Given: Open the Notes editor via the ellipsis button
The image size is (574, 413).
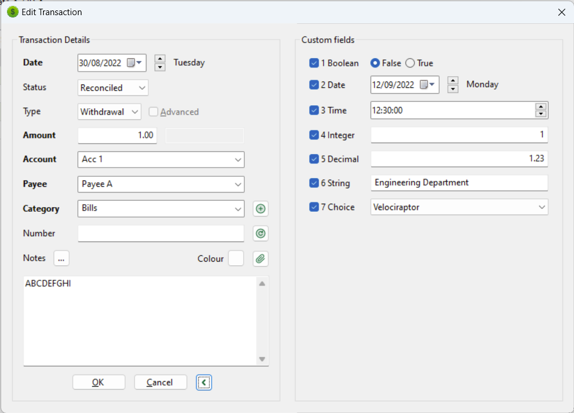Looking at the screenshot, I should (61, 258).
